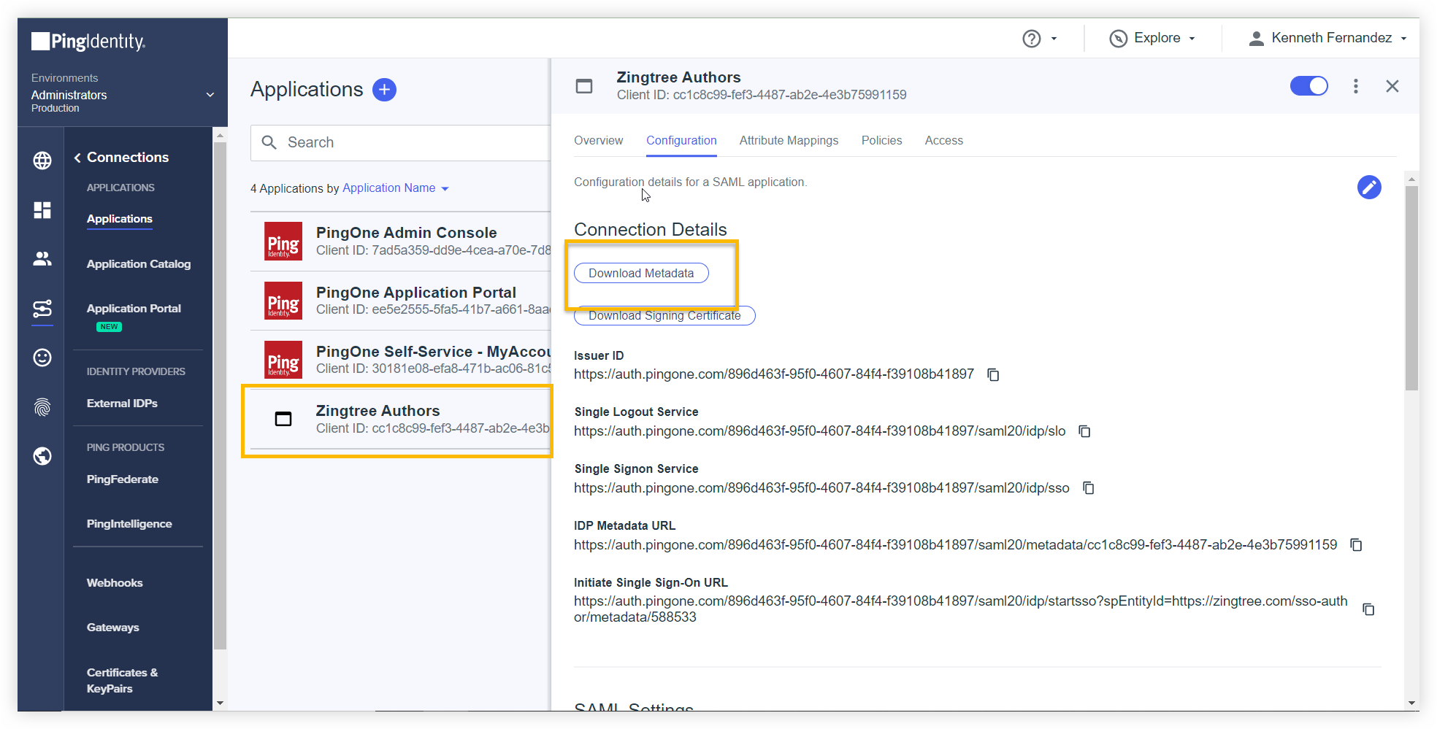The width and height of the screenshot is (1437, 729).
Task: Click the details panel vertical scrollbar
Action: (x=1411, y=289)
